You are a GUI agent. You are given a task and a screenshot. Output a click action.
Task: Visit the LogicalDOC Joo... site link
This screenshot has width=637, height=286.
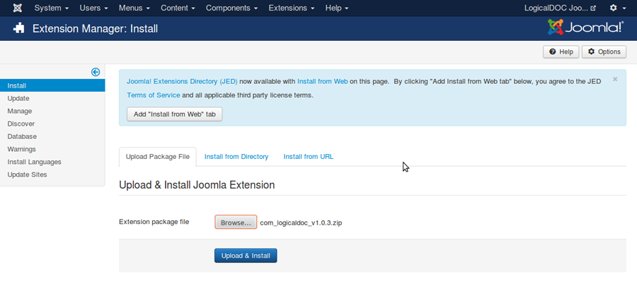click(560, 8)
